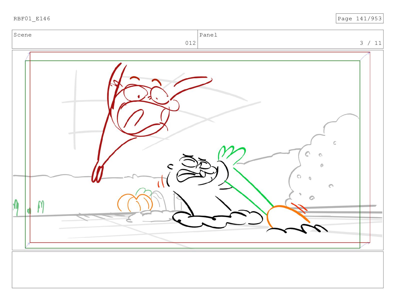Click the empty notes box below the panel
The image size is (396, 306).
point(197,270)
